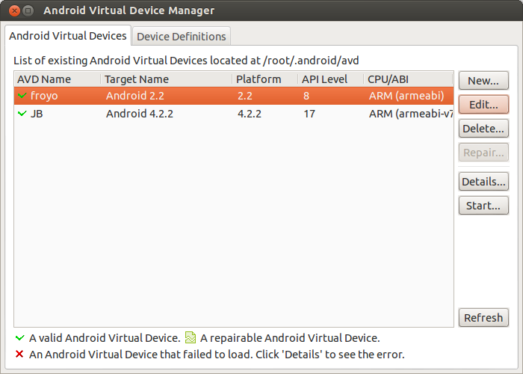Viewport: 523px width, 374px height.
Task: Click the red X failed-to-load legend icon
Action: point(19,355)
